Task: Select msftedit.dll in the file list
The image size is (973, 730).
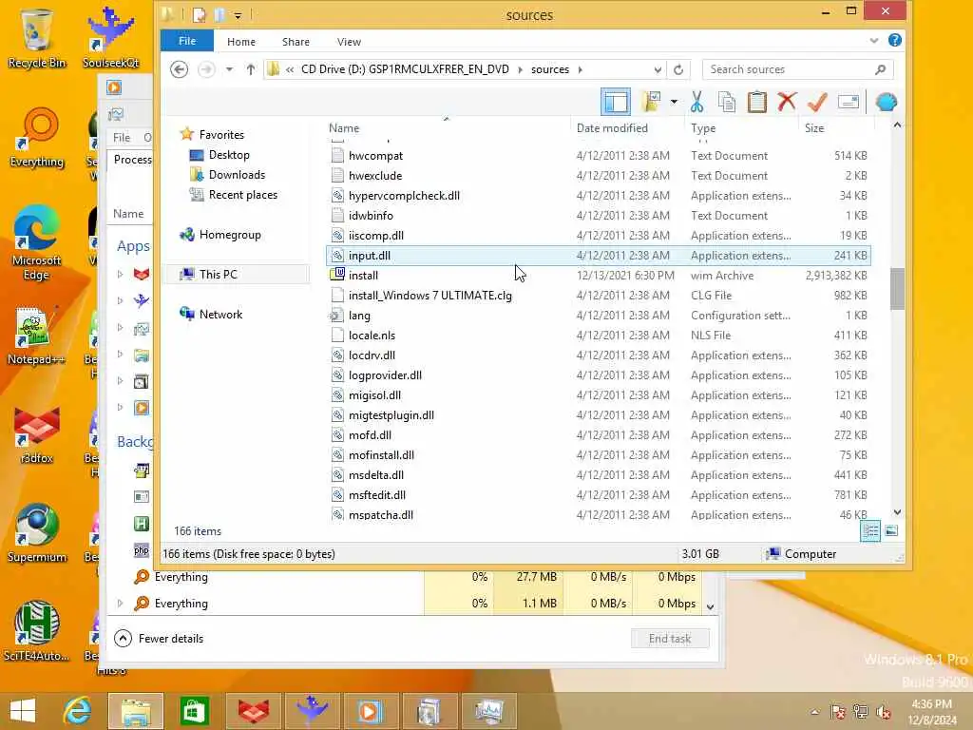Action: click(x=599, y=494)
